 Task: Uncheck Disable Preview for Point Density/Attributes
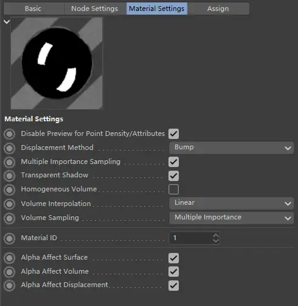(173, 133)
